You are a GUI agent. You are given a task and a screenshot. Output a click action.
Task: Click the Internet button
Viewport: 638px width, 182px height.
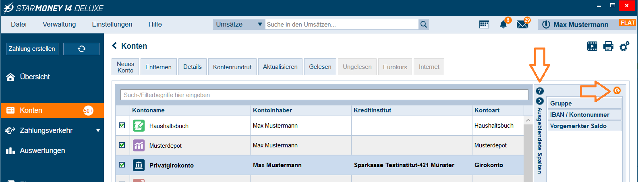(x=429, y=67)
